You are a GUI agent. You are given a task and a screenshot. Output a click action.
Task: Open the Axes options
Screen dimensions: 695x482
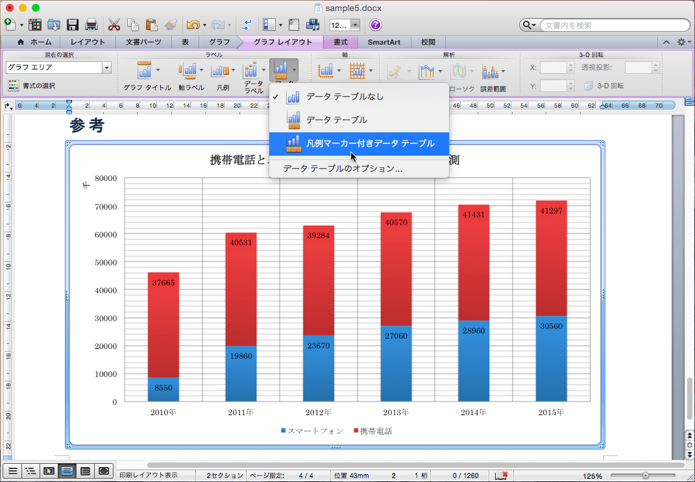pos(329,71)
